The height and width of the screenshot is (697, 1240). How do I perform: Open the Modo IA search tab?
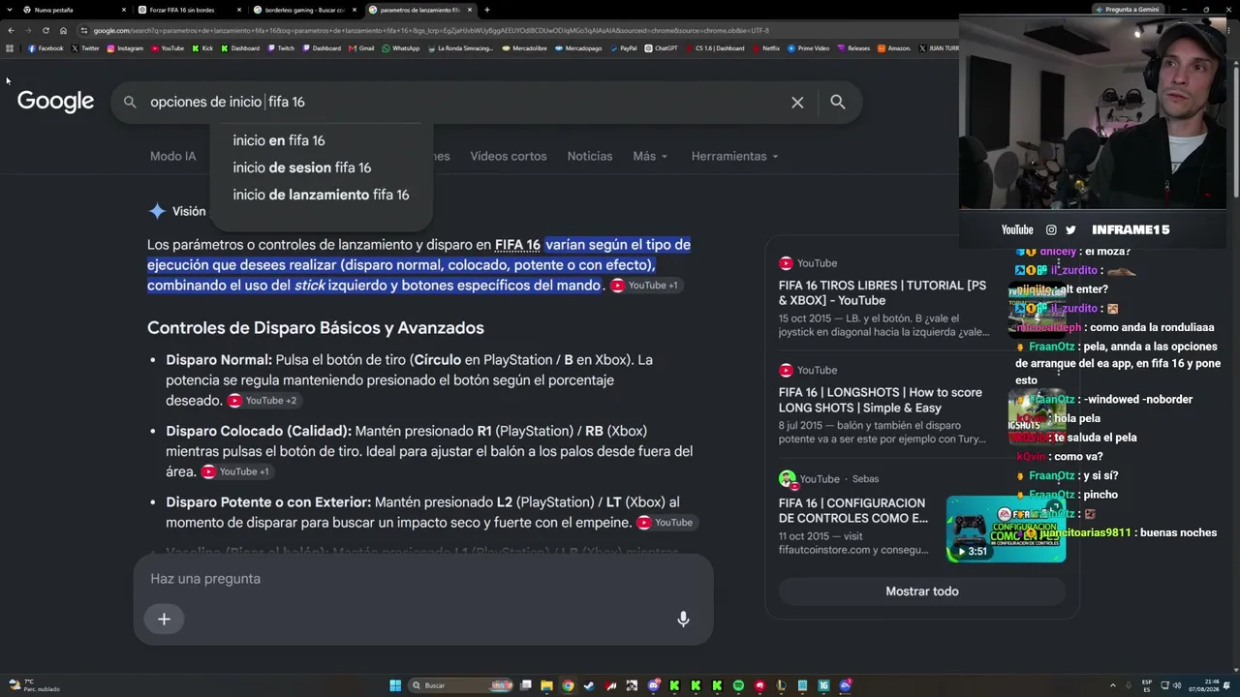pyautogui.click(x=172, y=156)
